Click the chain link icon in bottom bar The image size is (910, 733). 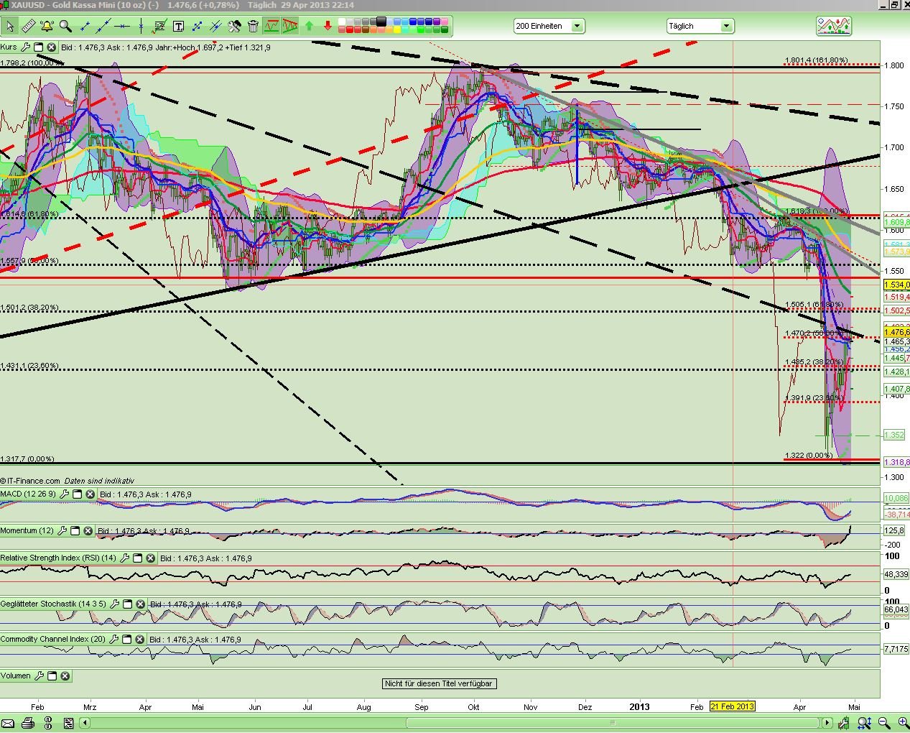tap(49, 724)
